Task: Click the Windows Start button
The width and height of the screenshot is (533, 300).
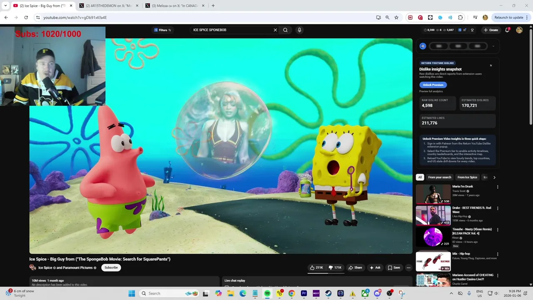Action: [132, 293]
